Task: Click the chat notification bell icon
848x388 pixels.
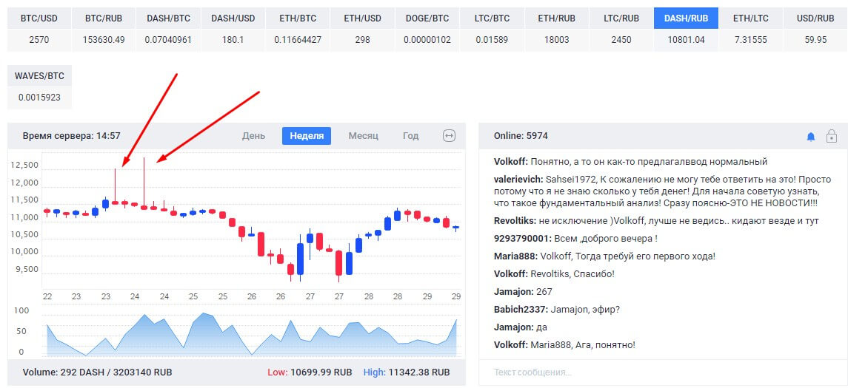Action: pyautogui.click(x=810, y=137)
